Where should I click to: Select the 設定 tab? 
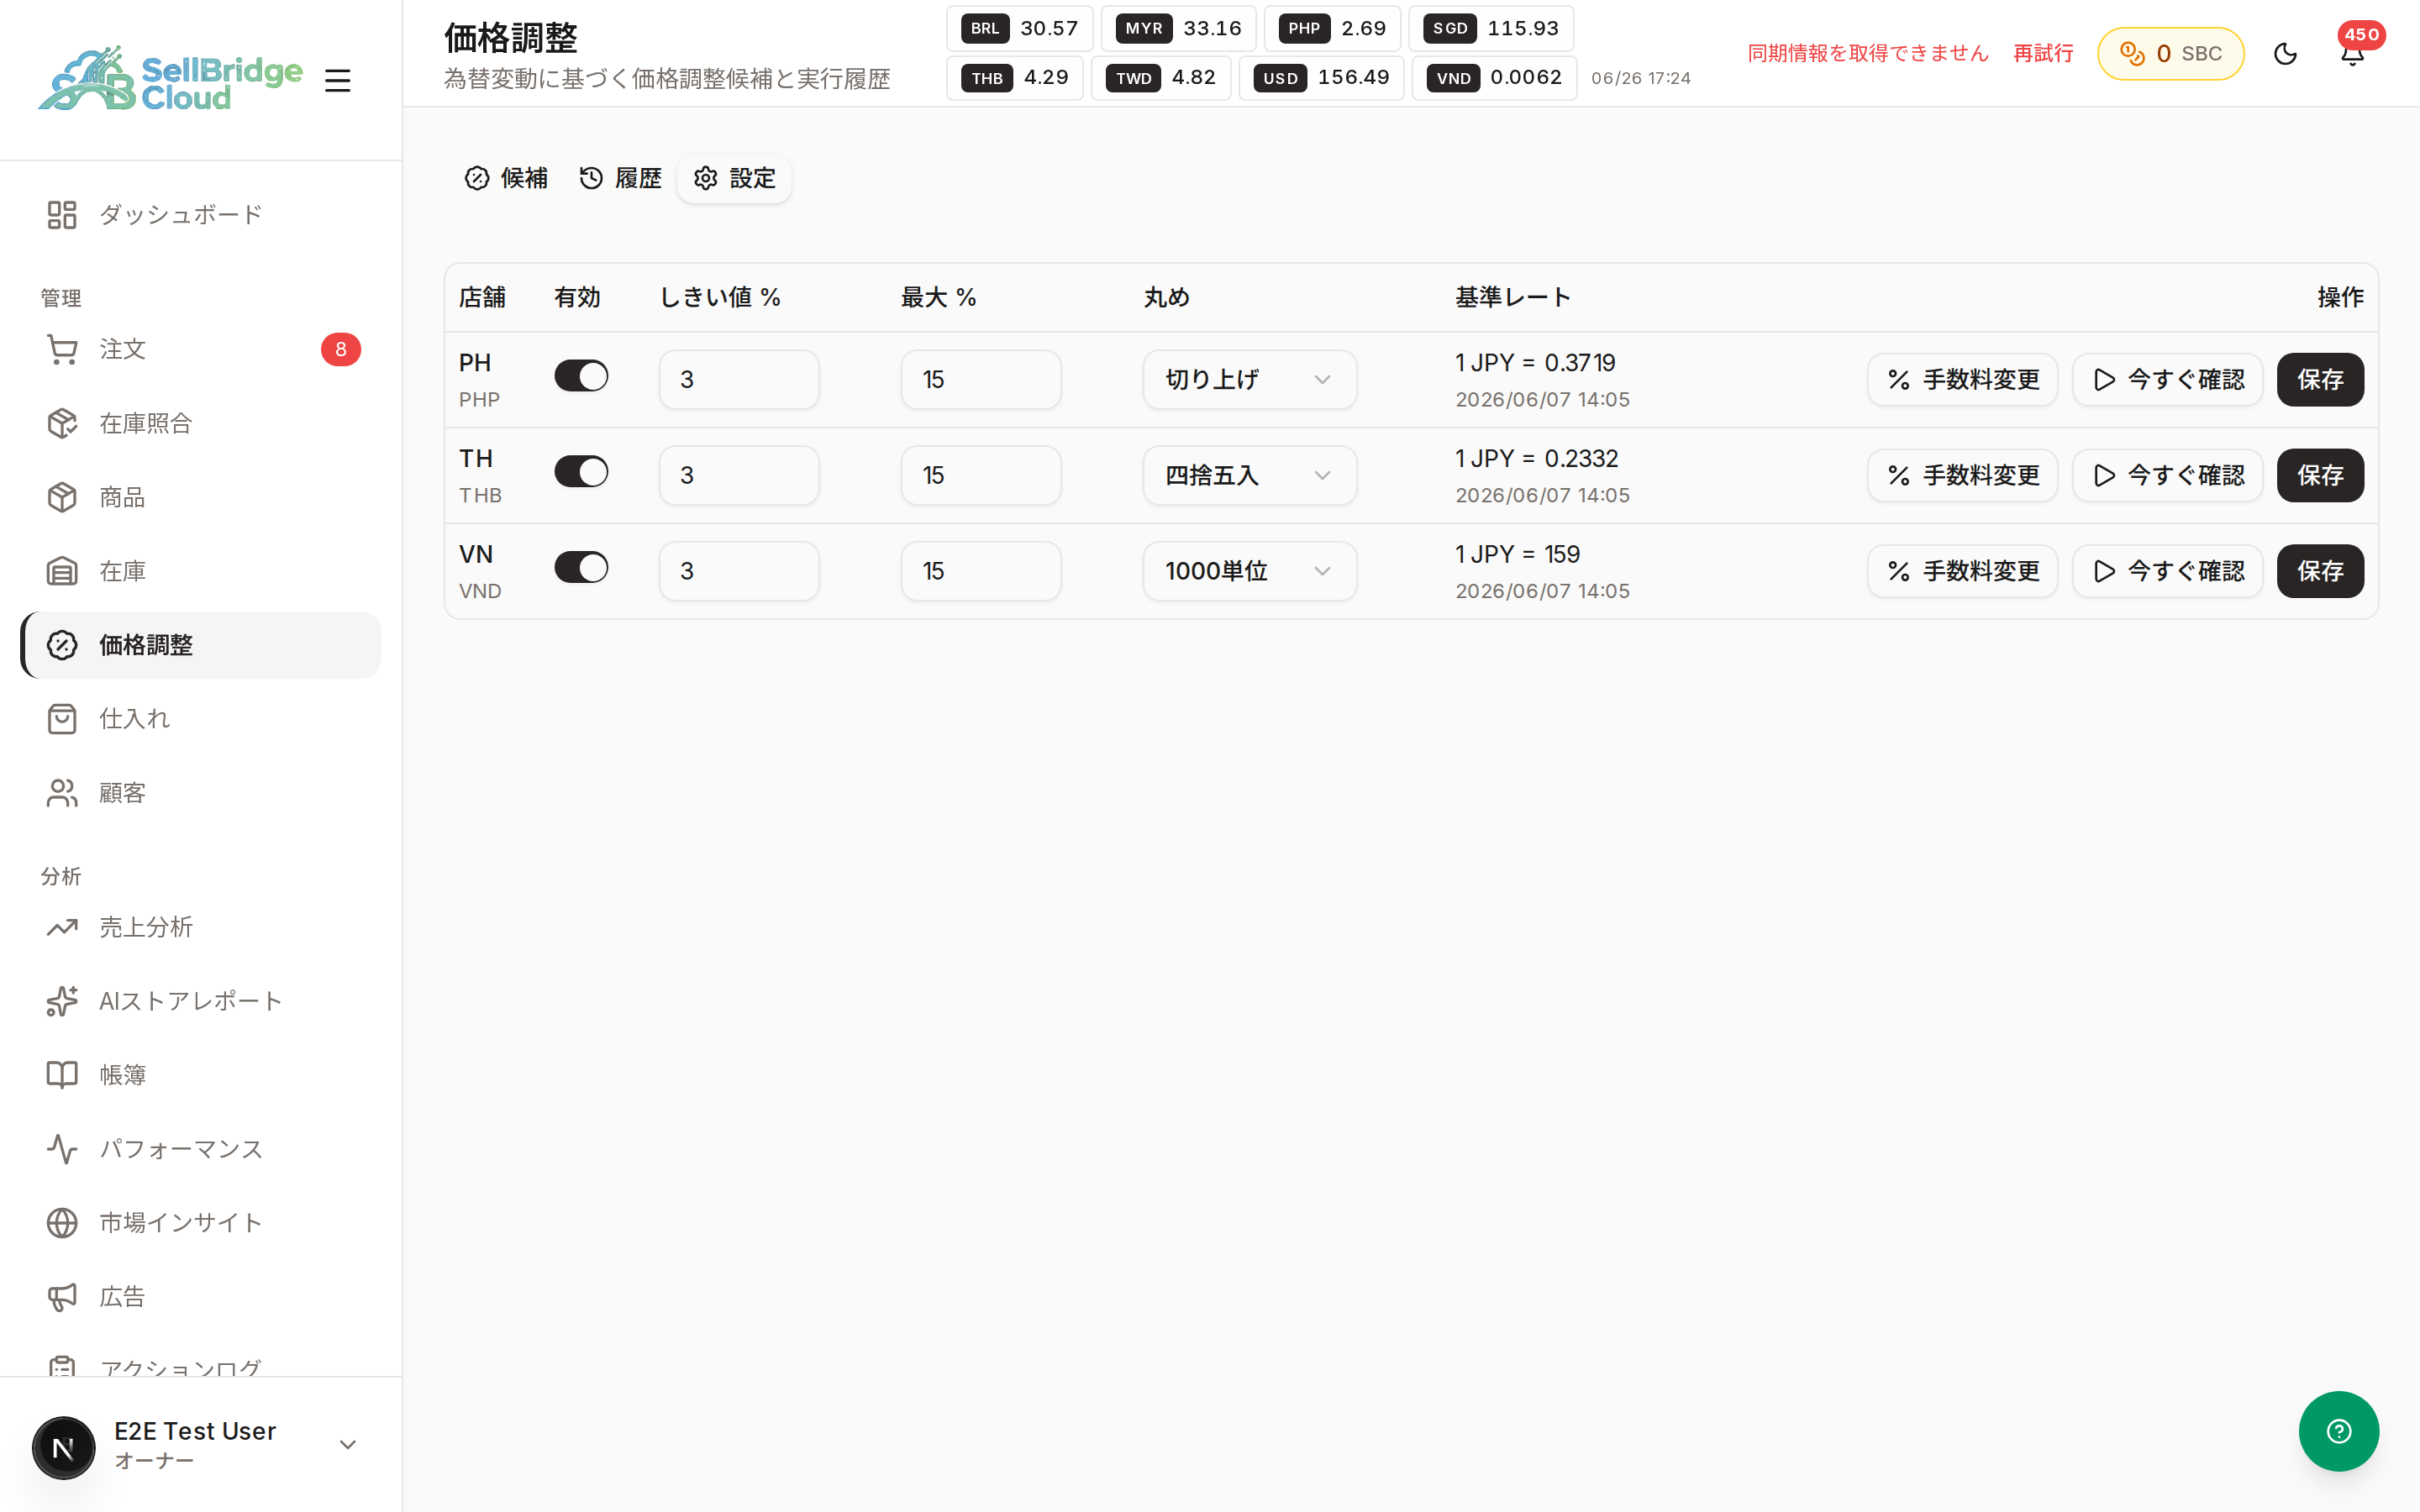point(734,178)
